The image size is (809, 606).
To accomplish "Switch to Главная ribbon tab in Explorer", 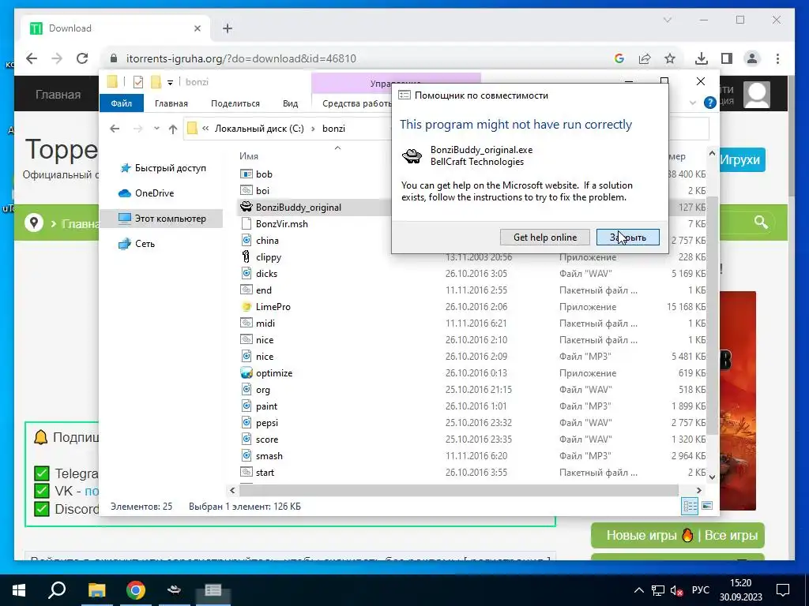I will (x=171, y=103).
